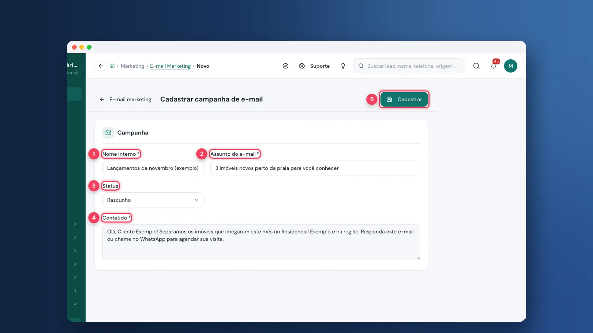Screen dimensions: 593x333
Task: Minimize the window with the yellow button
Action: click(x=82, y=47)
